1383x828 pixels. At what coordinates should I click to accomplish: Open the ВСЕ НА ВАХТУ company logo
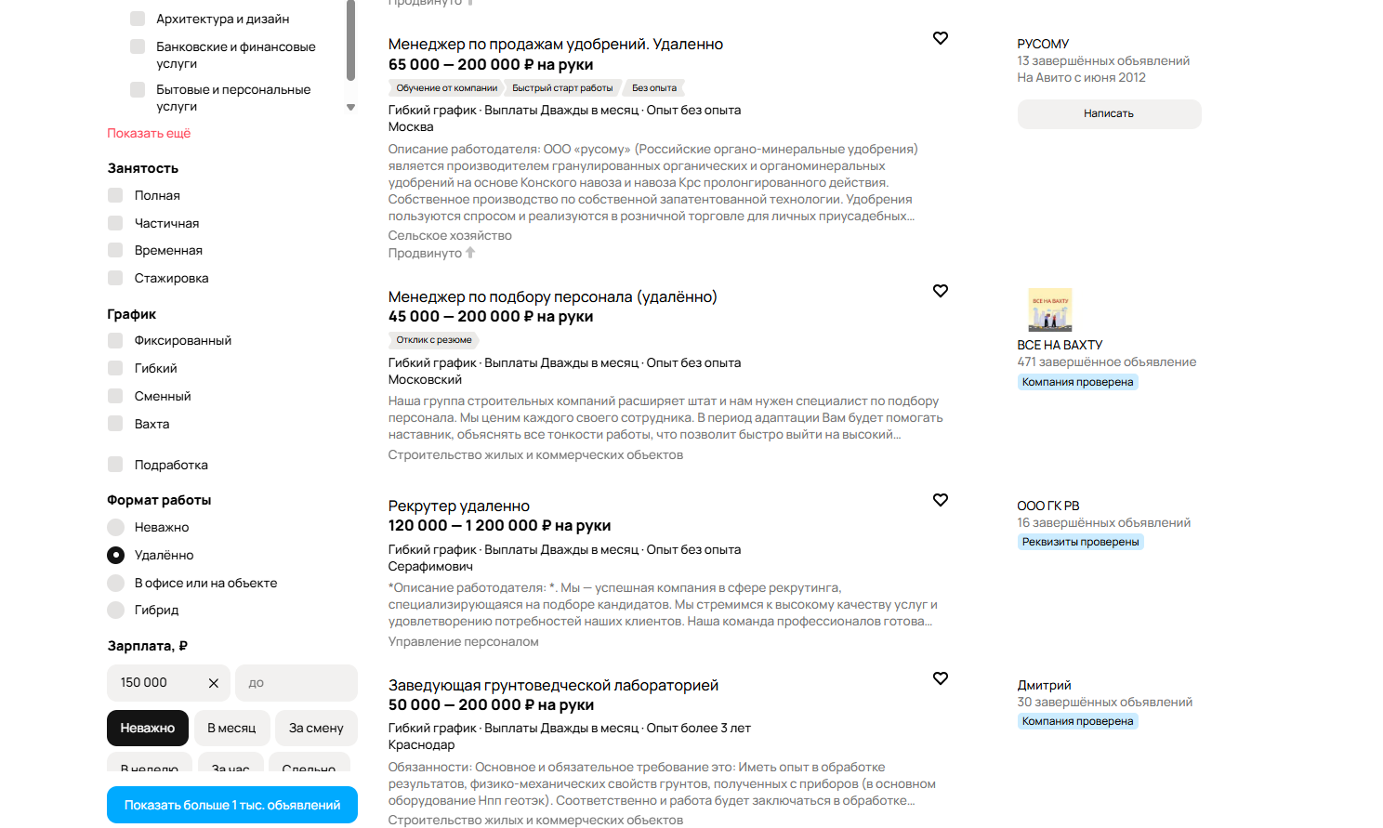(x=1050, y=309)
